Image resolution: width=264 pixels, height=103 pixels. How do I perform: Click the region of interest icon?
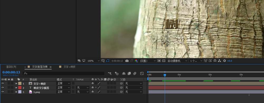159,61
